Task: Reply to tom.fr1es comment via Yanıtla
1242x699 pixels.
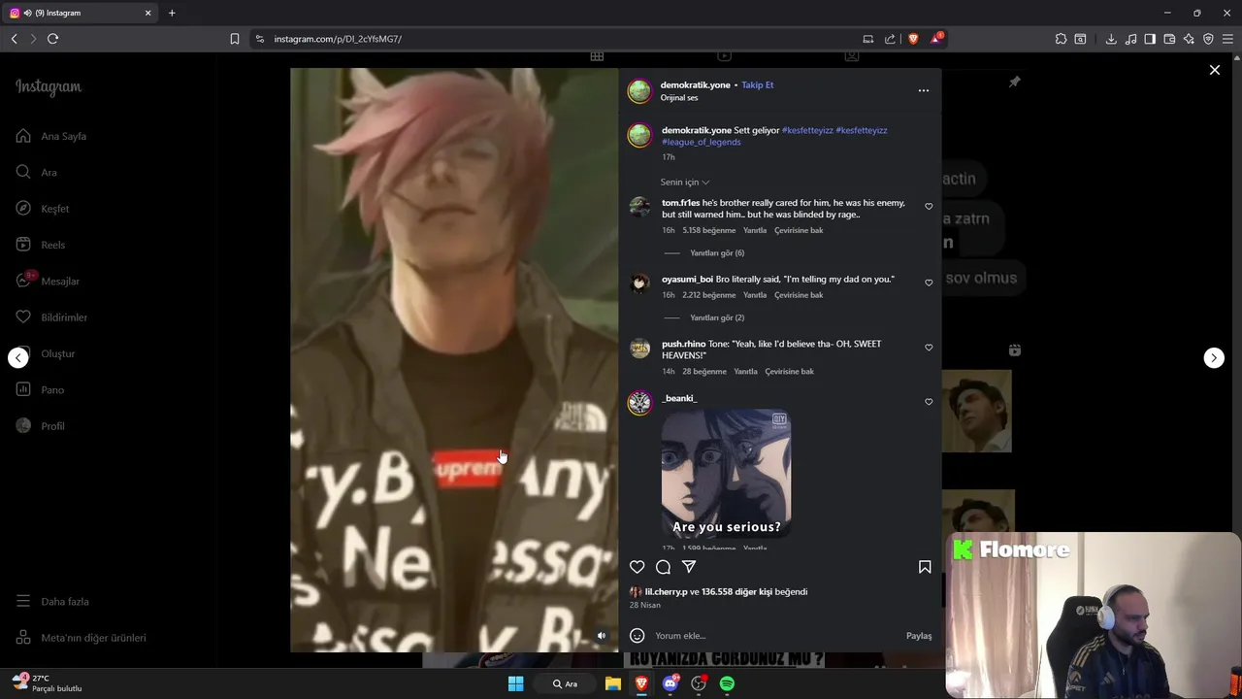Action: (755, 230)
